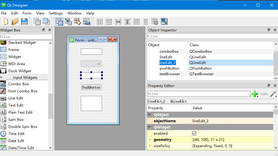Open the Form menu
Screen dimensions: 278x156
coord(27,13)
